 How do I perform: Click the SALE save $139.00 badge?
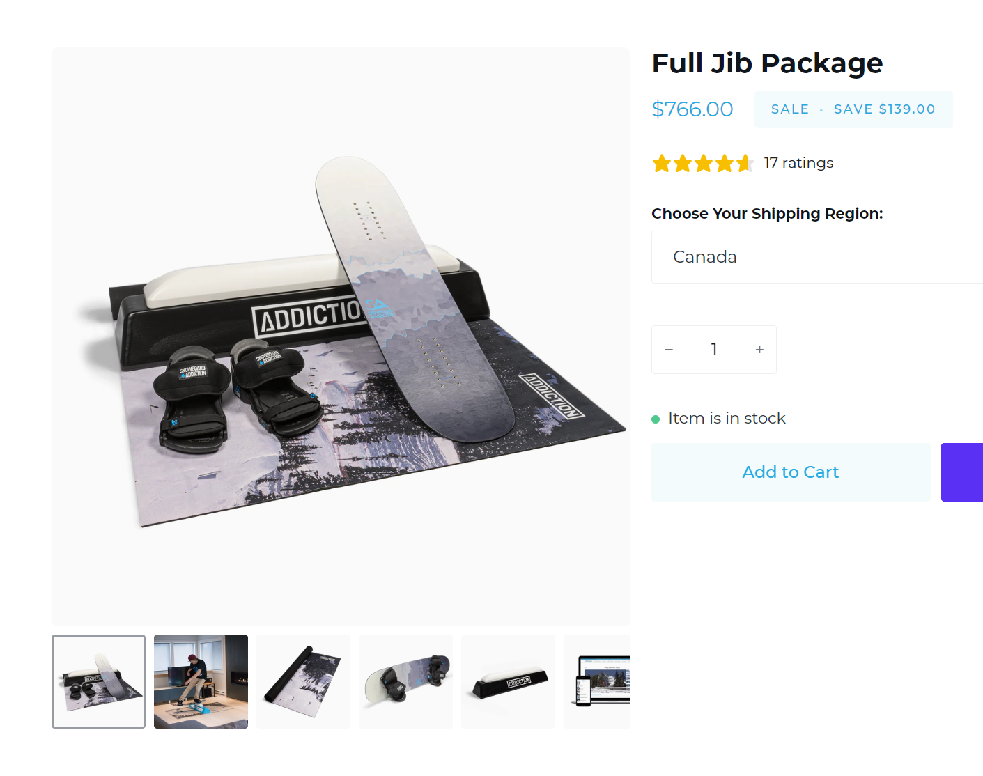click(853, 109)
